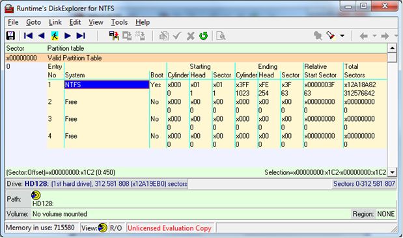Click the Sector:Offset status text
The width and height of the screenshot is (403, 238).
[x=61, y=172]
